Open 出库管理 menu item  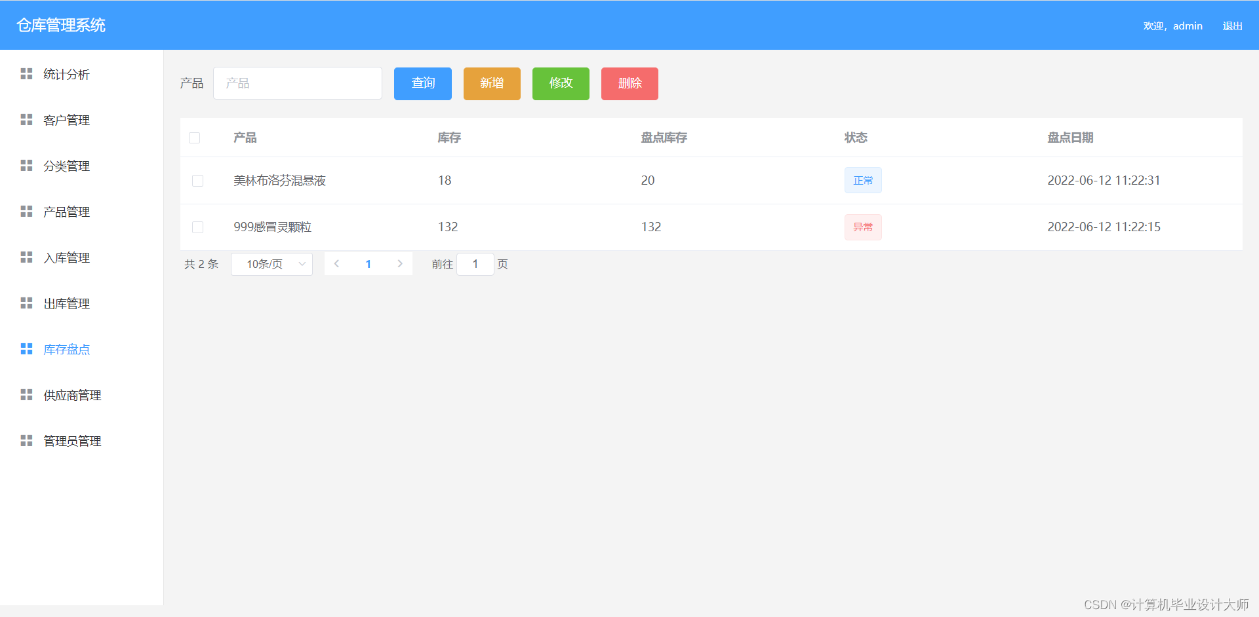(x=81, y=303)
